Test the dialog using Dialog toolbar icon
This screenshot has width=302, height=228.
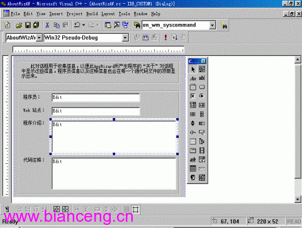[8, 209]
